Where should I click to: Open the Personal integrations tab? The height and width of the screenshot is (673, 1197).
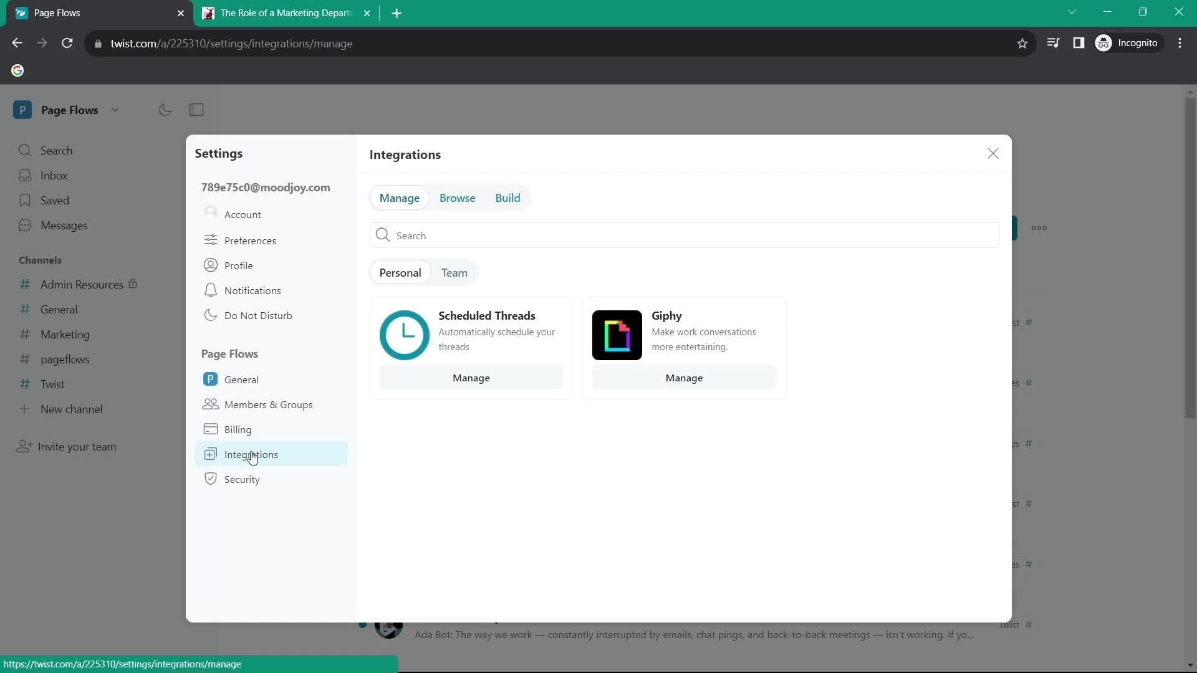[x=401, y=272]
